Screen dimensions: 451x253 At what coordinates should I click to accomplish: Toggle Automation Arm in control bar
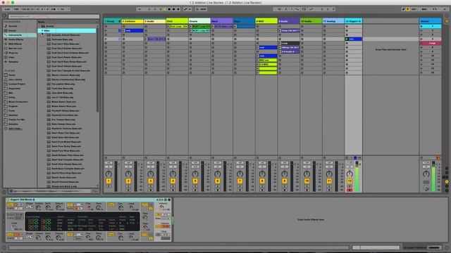185,9
